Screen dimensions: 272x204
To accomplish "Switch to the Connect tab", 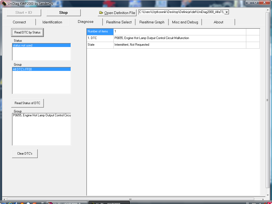I will 19,22.
